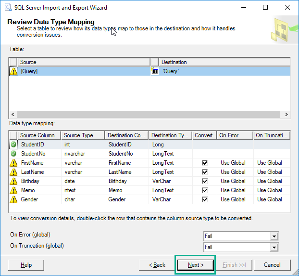299x276 pixels.
Task: Go back with the < Back button
Action: pos(157,265)
